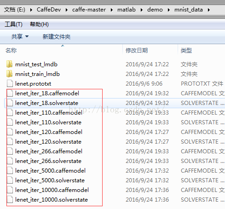Click date 2016/9/6 9:06 of lenet.prototxt
The height and width of the screenshot is (209, 225).
144,84
